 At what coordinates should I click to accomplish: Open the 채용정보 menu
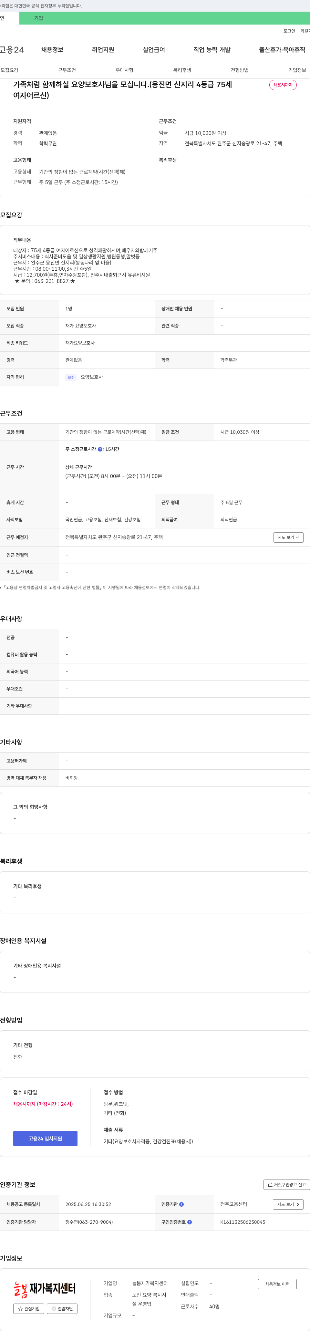coord(52,50)
